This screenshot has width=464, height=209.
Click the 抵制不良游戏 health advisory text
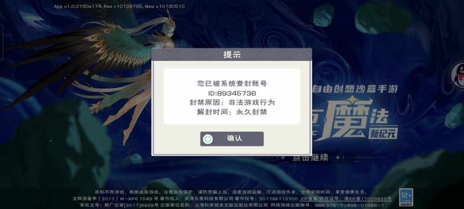tap(231, 192)
